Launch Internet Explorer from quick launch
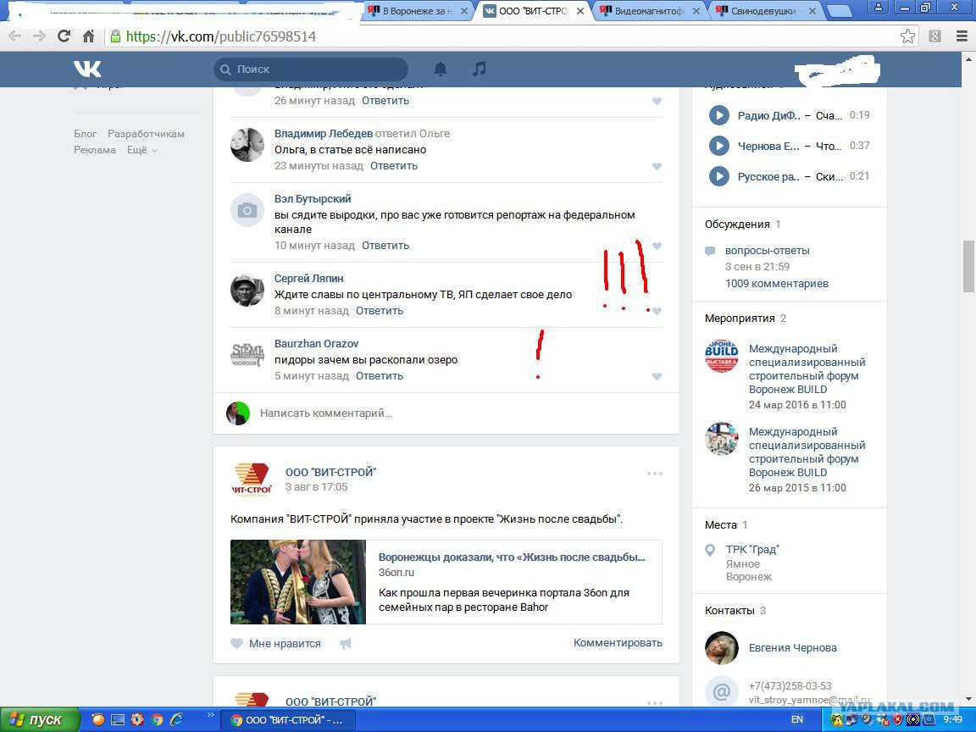Image resolution: width=976 pixels, height=732 pixels. [x=177, y=719]
